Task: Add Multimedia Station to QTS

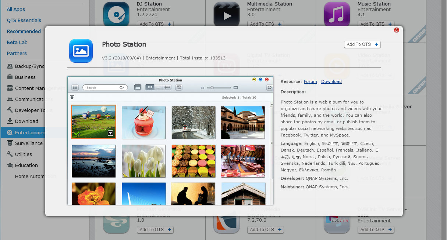Action: click(266, 24)
